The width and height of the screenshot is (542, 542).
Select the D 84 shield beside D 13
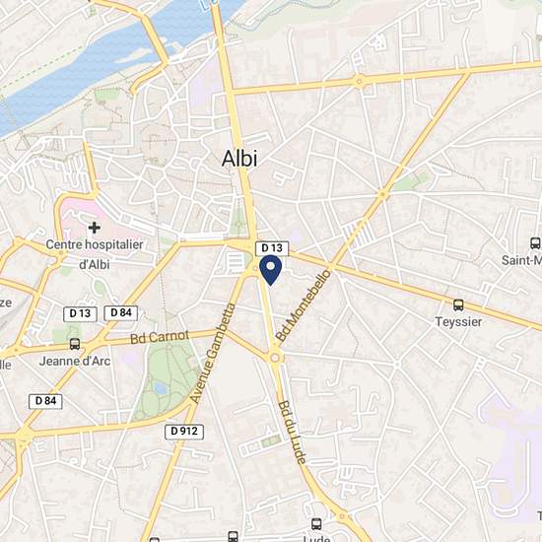click(x=121, y=312)
